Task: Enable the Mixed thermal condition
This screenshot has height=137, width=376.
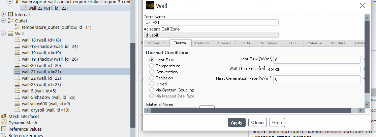Action: click(152, 84)
